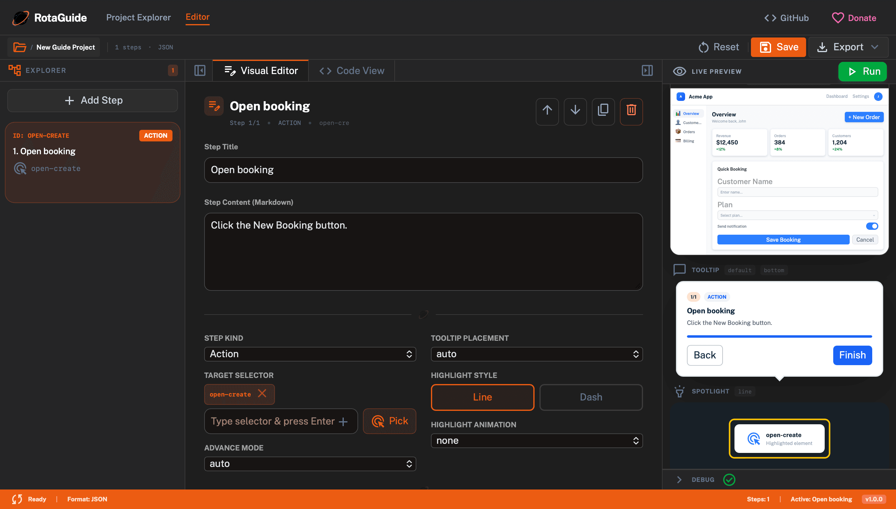Screen dimensions: 896x509
Task: Collapse the left explorer panel icon
Action: [200, 71]
